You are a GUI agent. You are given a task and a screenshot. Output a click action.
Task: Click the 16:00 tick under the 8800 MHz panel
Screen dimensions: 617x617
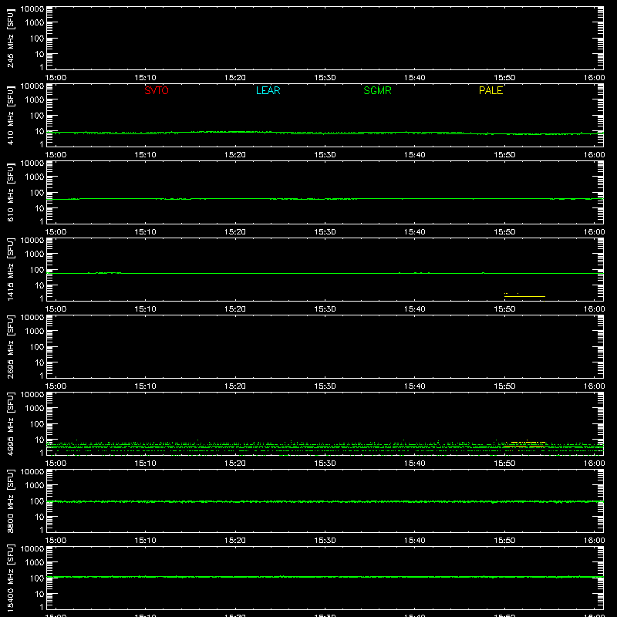[x=594, y=541]
